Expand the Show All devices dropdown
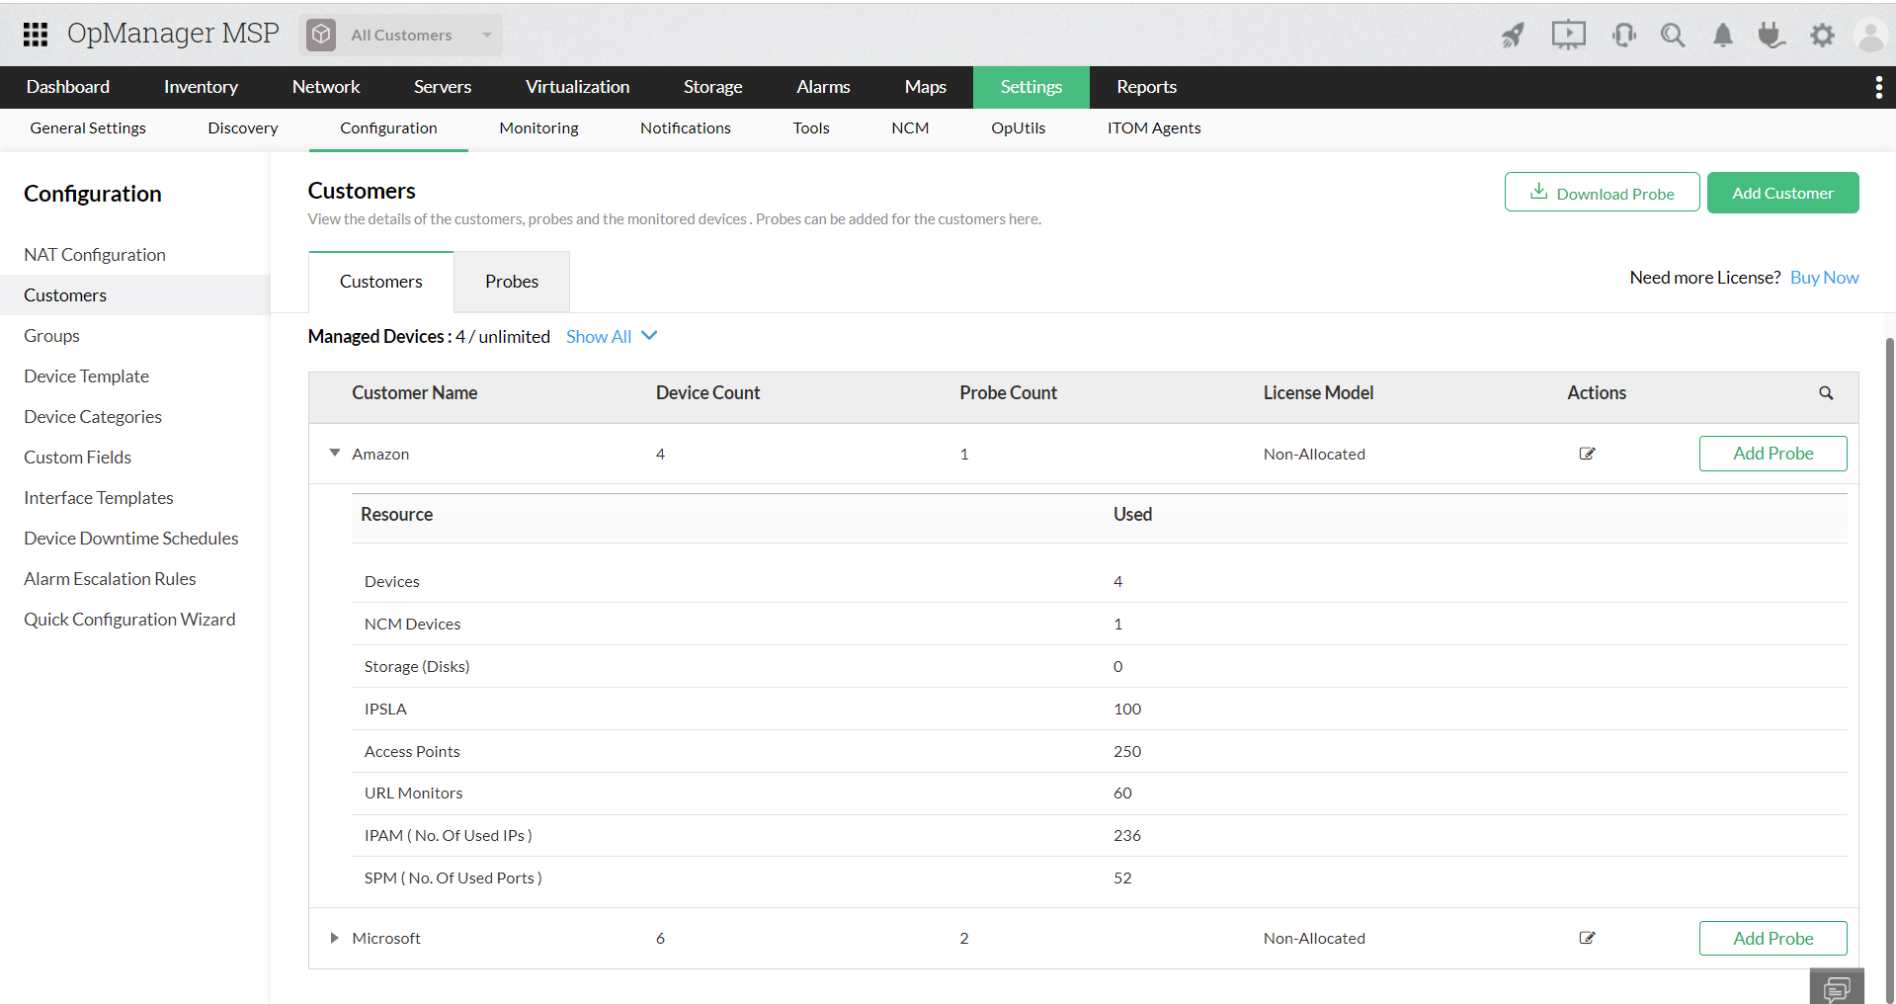This screenshot has width=1896, height=1004. pos(612,336)
